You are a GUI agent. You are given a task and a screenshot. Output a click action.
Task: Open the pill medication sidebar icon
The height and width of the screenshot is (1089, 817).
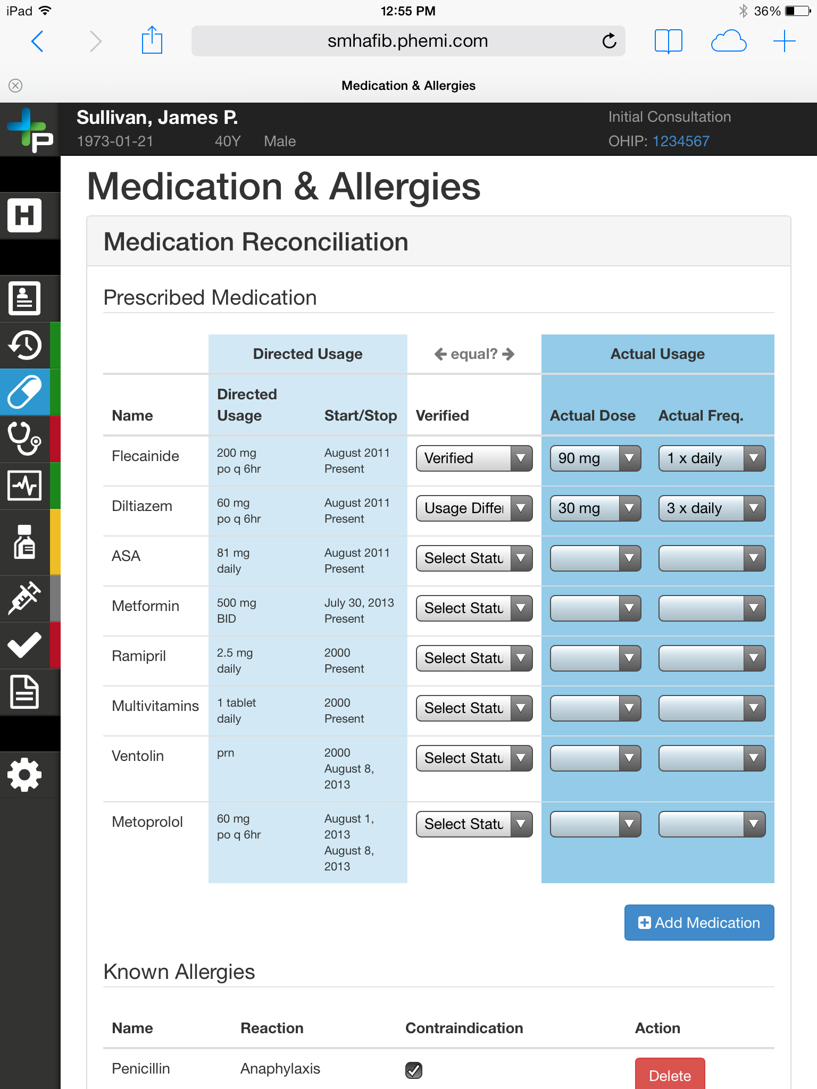point(24,392)
